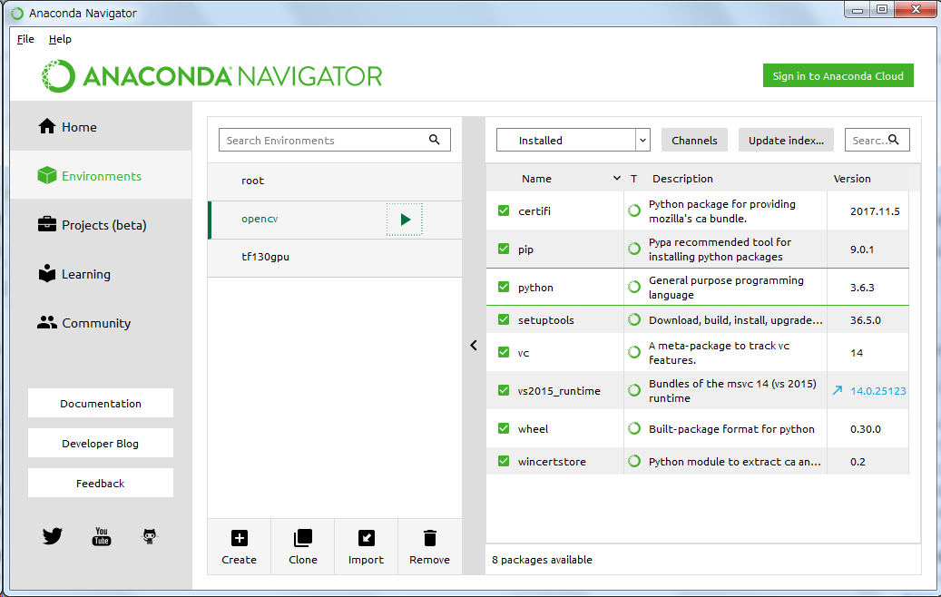Select the opencv environment
941x597 pixels.
(334, 219)
